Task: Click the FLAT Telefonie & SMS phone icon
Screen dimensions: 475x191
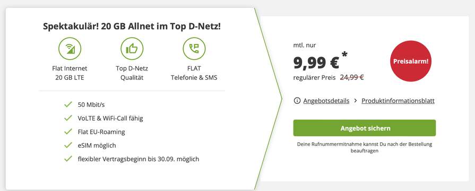Action: click(x=194, y=49)
